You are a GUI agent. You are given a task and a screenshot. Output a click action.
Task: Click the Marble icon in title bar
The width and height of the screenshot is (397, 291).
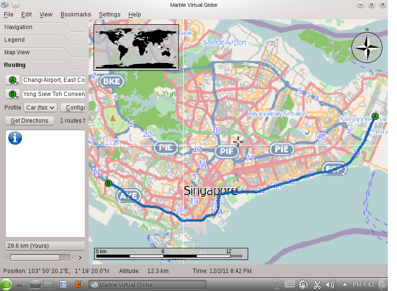pyautogui.click(x=5, y=4)
